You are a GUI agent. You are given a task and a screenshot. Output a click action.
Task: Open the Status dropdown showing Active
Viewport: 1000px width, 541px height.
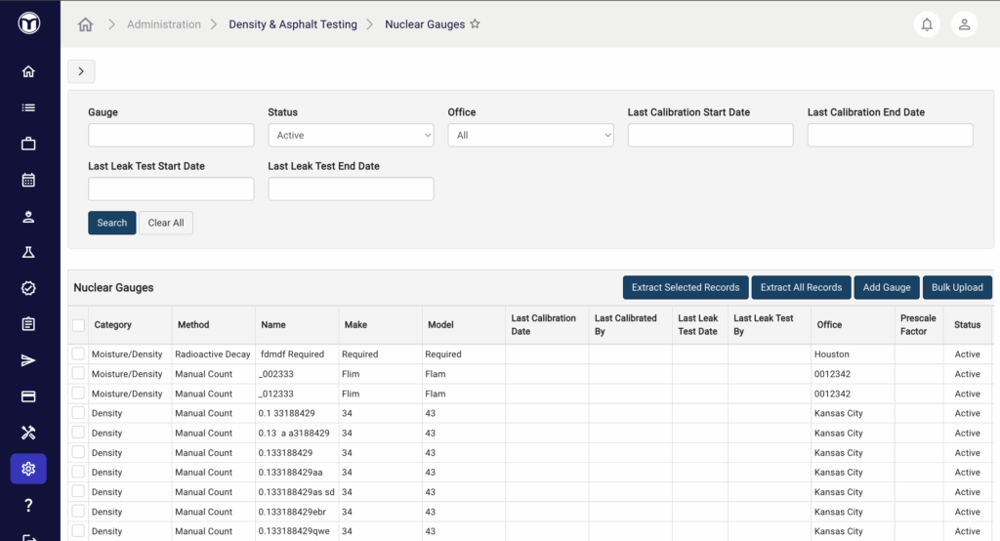[351, 135]
